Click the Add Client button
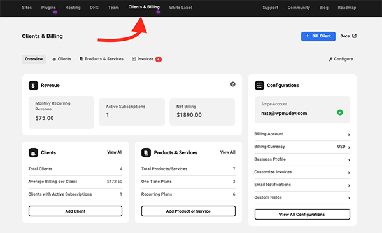382x233 pixels. coord(75,211)
